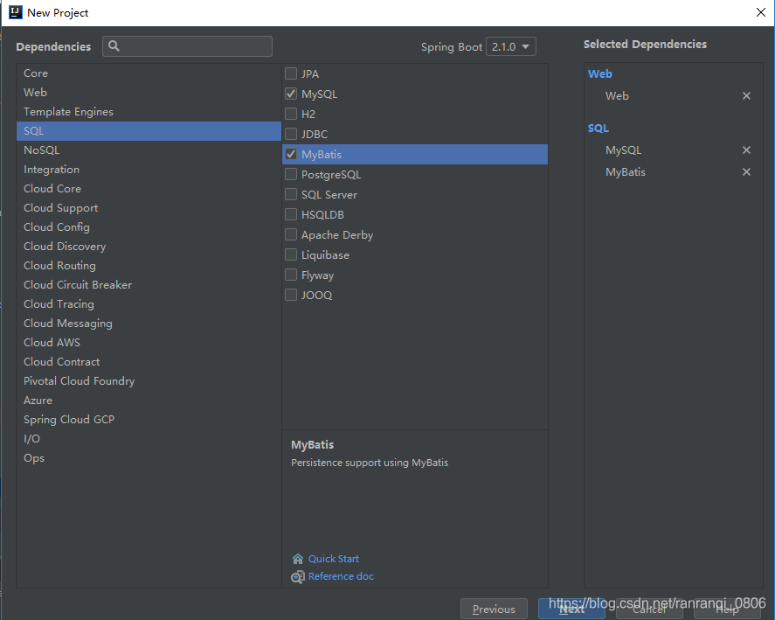Screen dimensions: 775x620
Task: Select Cloud Messaging category
Action: [149, 324]
